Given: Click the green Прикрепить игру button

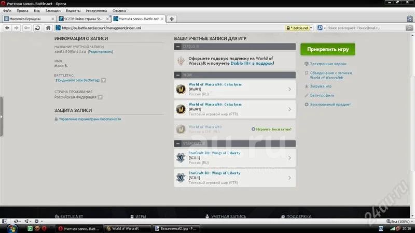Looking at the screenshot, I should click(x=328, y=49).
